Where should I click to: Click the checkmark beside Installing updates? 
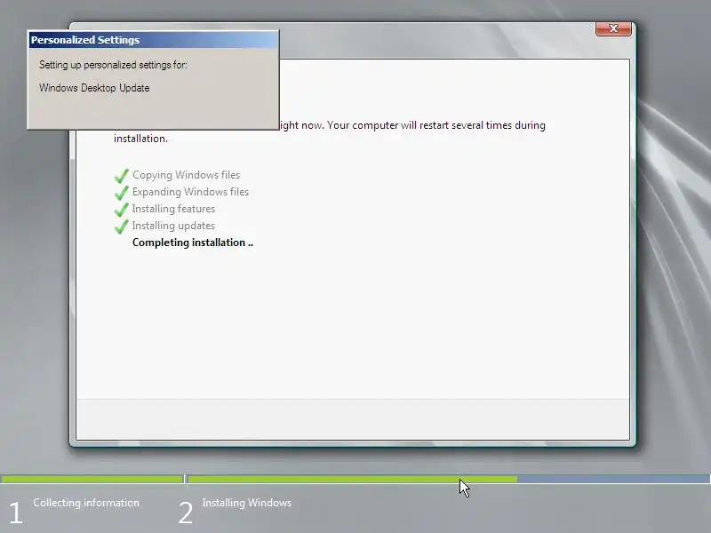122,226
